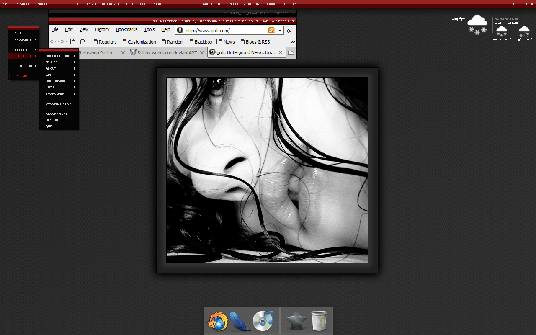Select Documentation in Blackbox submenu

59,103
